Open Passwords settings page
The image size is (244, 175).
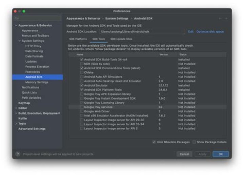[33, 72]
